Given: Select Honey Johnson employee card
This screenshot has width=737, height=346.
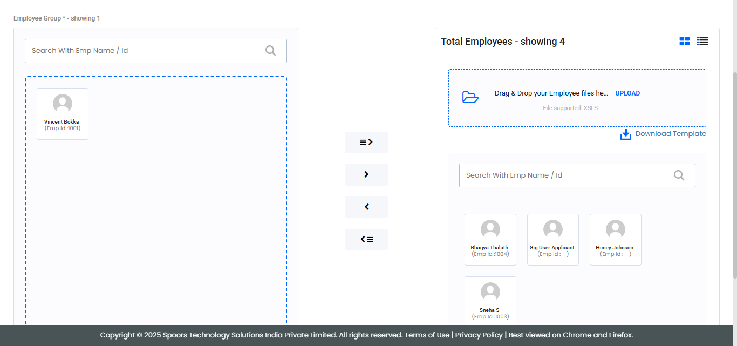Looking at the screenshot, I should point(615,240).
